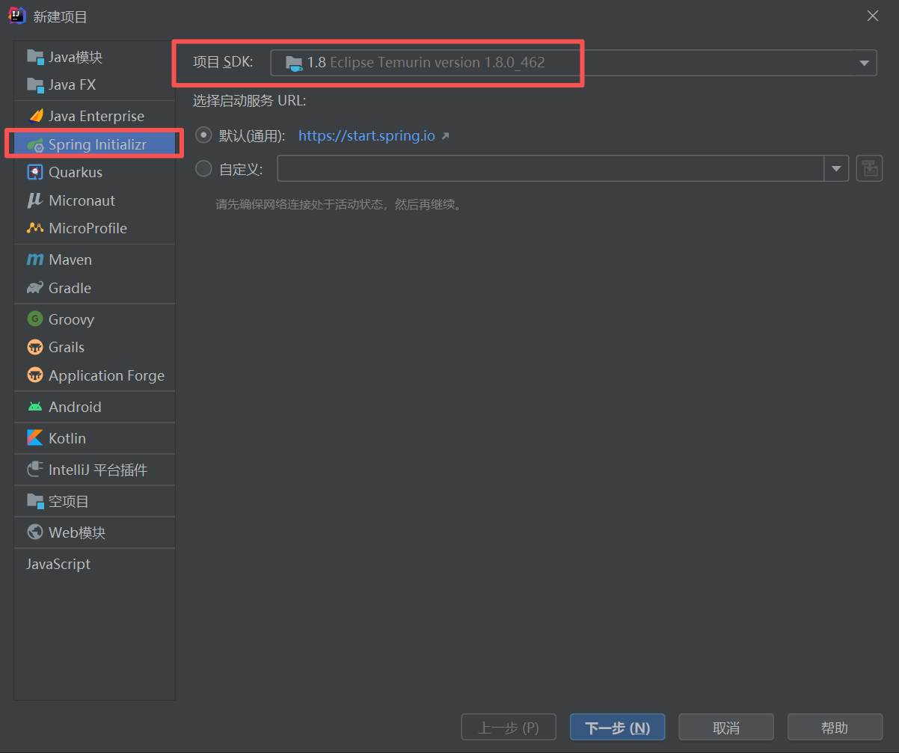Click the IntelliJ IDEA logo in title bar
This screenshot has height=753, width=899.
16,16
